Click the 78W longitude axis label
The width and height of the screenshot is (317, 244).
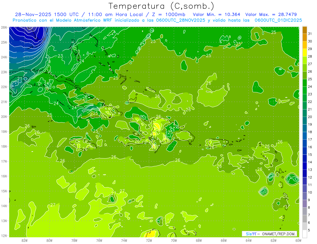(x=74, y=240)
